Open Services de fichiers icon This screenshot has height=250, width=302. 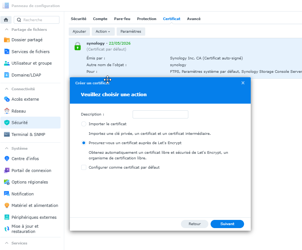pos(7,52)
